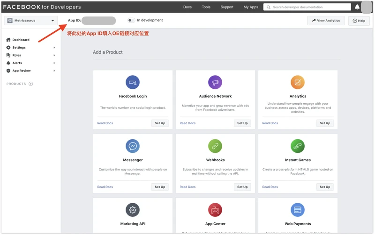
Task: Click the App Review shield icon
Action: tap(8, 71)
